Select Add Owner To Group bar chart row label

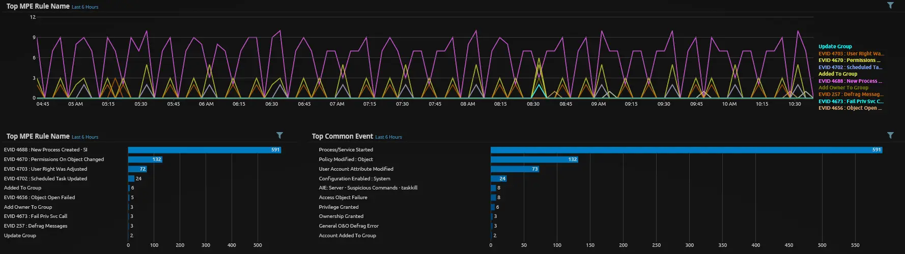[x=28, y=207]
